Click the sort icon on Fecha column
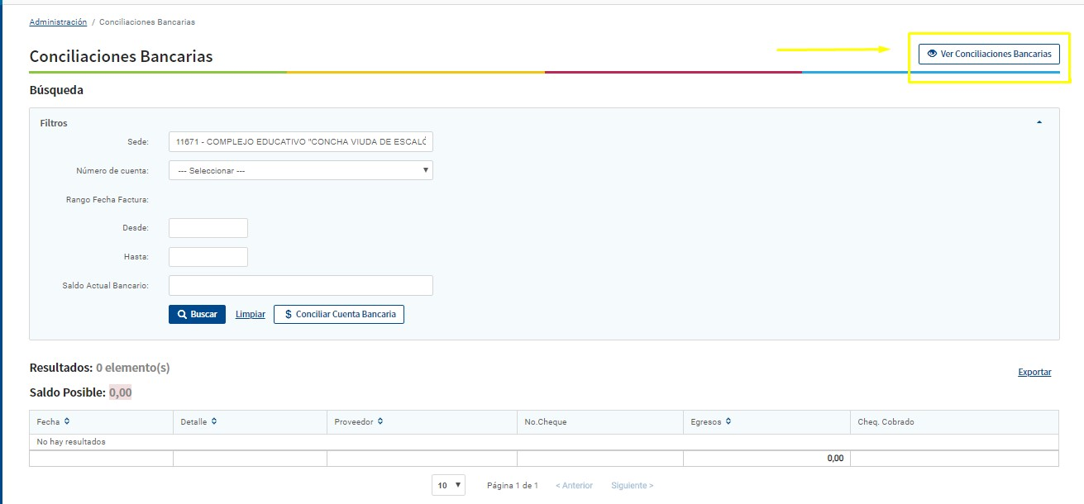 (x=67, y=421)
